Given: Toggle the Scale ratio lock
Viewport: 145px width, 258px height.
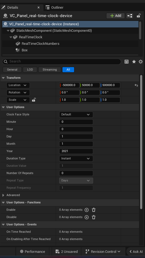Looking at the screenshot, I should 34,100.
